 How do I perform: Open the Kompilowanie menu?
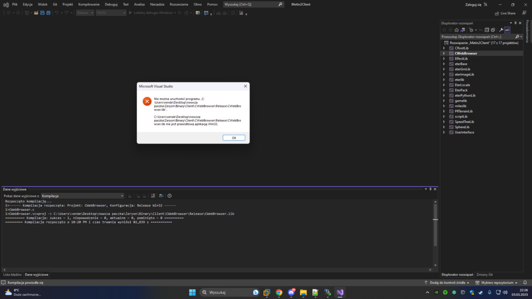click(x=89, y=4)
